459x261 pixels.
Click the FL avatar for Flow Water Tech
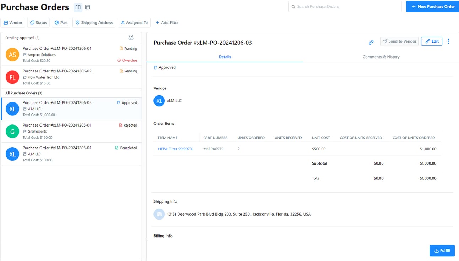pyautogui.click(x=12, y=77)
